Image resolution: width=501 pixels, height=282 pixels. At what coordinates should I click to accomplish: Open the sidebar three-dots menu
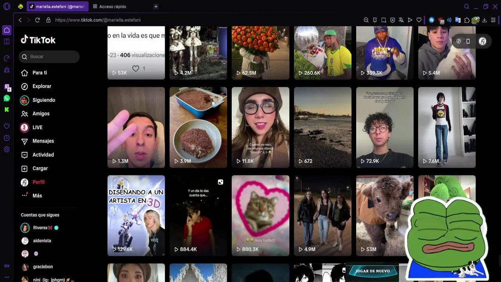[7, 277]
